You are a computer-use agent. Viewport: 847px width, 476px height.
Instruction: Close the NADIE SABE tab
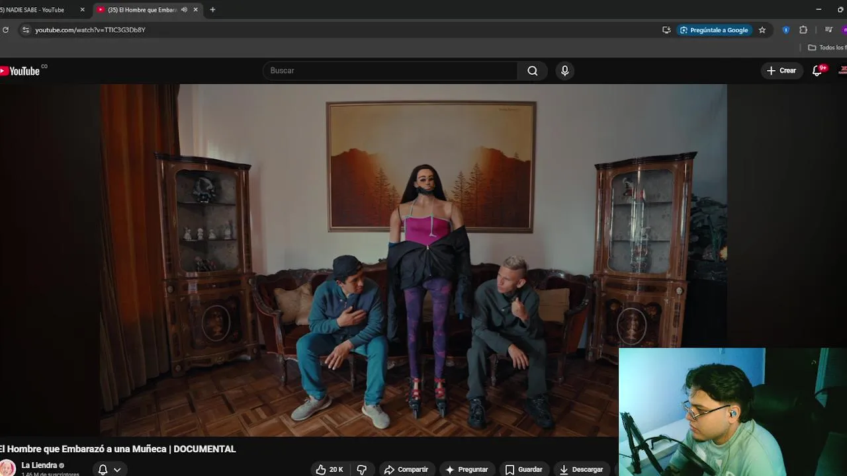[x=82, y=10]
